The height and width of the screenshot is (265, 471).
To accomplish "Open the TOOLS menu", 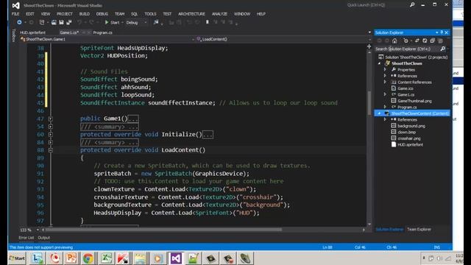I will pyautogui.click(x=150, y=14).
